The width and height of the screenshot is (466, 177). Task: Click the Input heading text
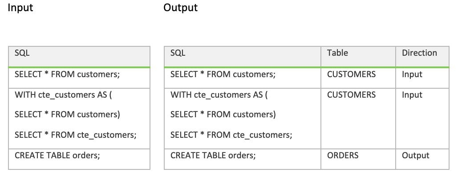click(x=20, y=8)
